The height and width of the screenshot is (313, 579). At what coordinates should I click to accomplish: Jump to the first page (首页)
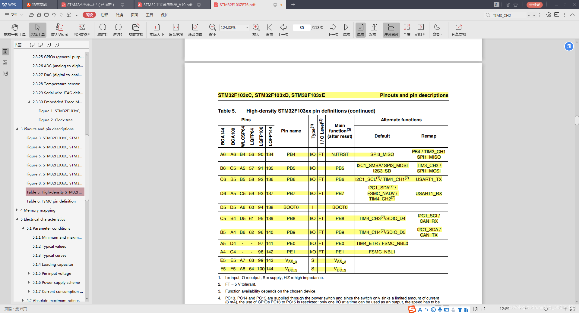270,30
